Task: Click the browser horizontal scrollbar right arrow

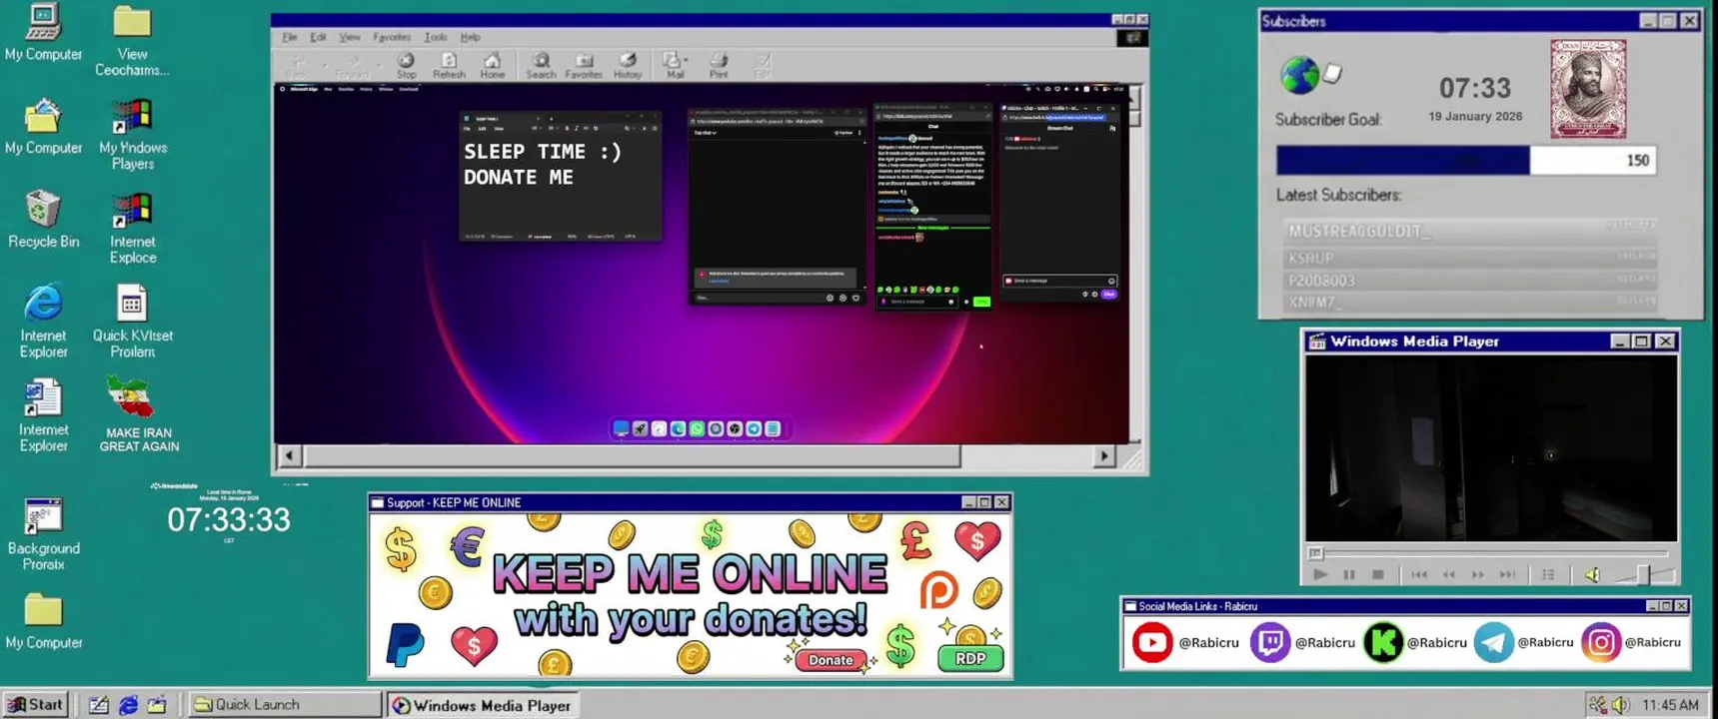Action: pos(1103,456)
